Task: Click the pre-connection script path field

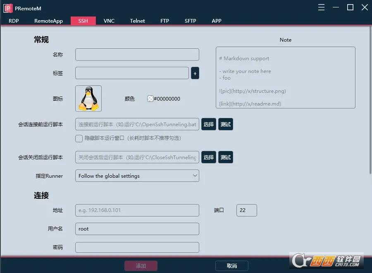Action: (137, 124)
